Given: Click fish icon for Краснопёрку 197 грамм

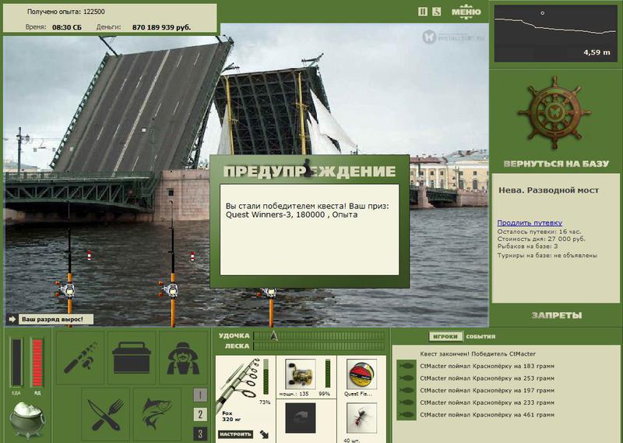Looking at the screenshot, I should 407,391.
